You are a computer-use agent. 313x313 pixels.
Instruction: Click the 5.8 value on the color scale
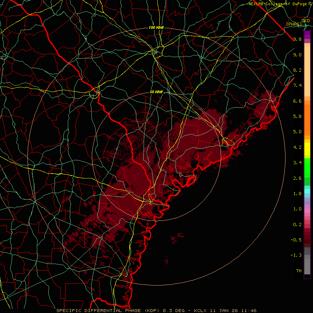coord(297,117)
